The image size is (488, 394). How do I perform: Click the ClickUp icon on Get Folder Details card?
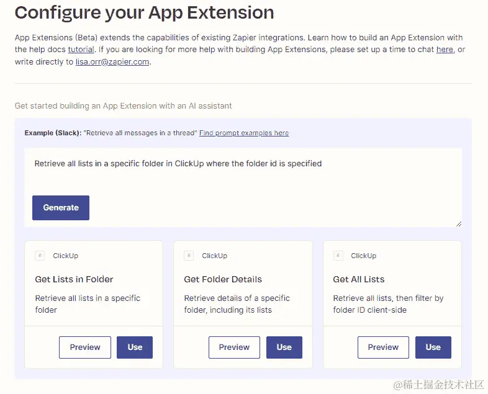click(x=189, y=255)
